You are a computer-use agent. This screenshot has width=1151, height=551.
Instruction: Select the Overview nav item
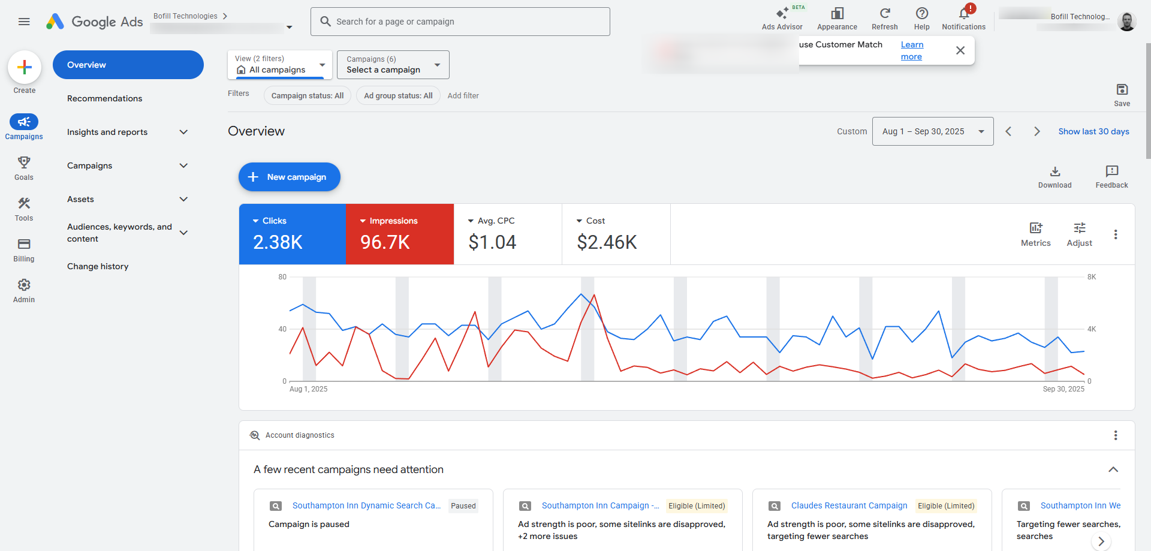(128, 65)
